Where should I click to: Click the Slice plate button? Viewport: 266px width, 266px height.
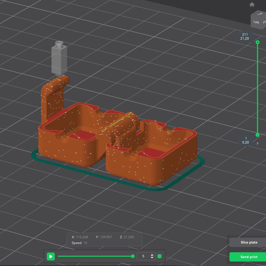249,242
